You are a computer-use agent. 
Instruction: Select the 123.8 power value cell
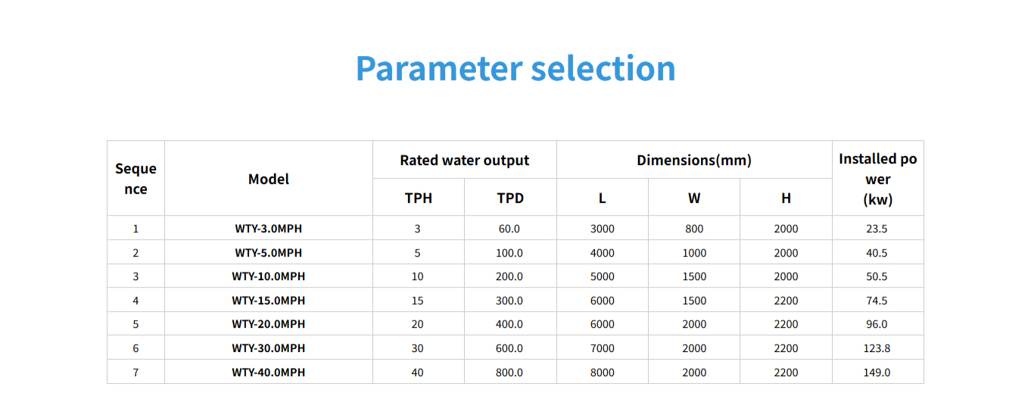tap(877, 348)
